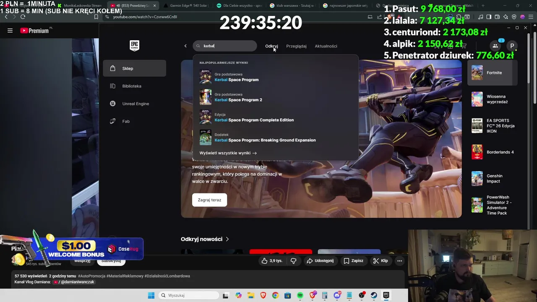Screen dimensions: 537x302
Task: Select 'Wiosenna wyprzedaż' in featured list
Action: coord(493,99)
